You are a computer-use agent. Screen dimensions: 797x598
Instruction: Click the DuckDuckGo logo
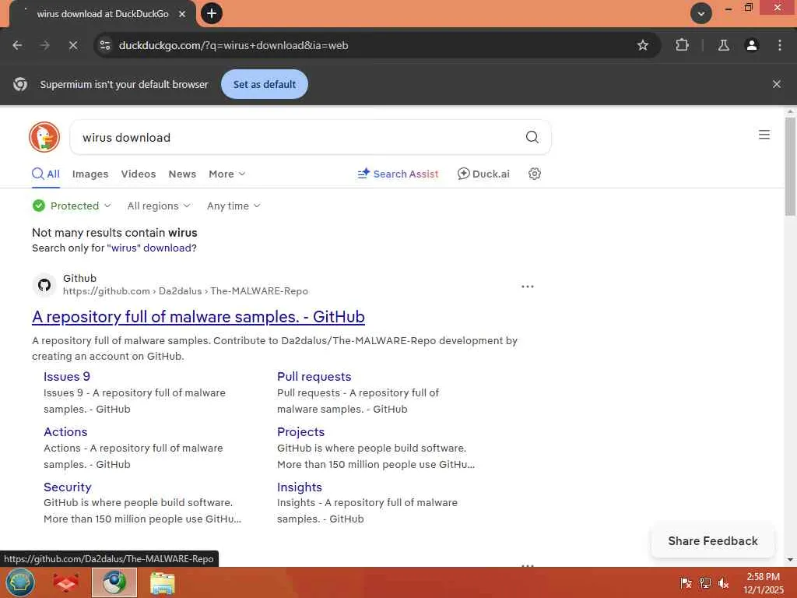[x=44, y=137]
